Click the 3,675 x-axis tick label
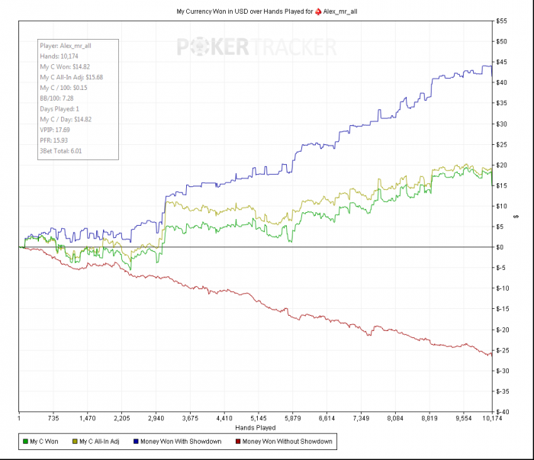534x460 pixels. click(190, 418)
